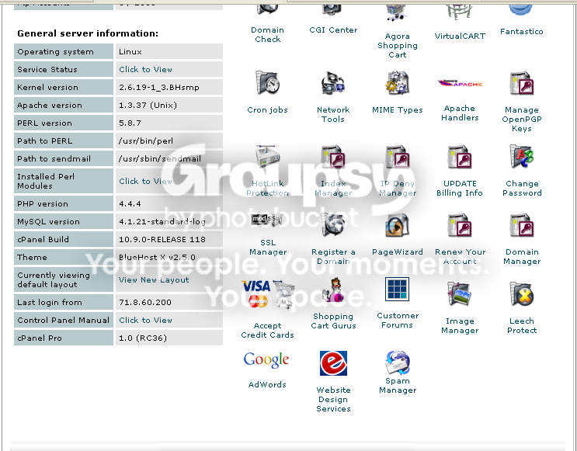Open the Google AdWords logo
The image size is (577, 451).
[266, 359]
